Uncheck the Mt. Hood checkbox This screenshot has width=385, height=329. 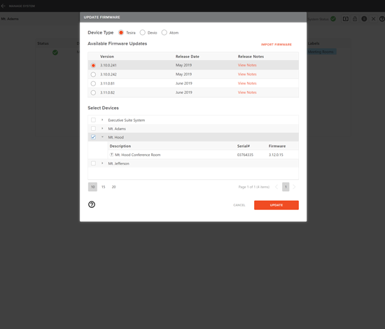coord(93,137)
